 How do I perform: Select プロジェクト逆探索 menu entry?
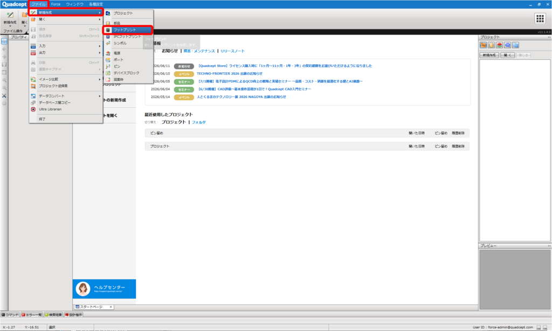tap(66, 86)
